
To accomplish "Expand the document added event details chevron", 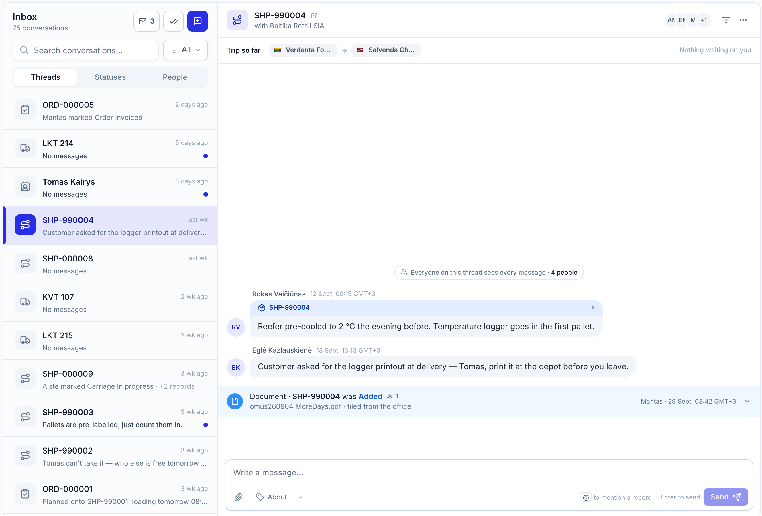I will 747,401.
